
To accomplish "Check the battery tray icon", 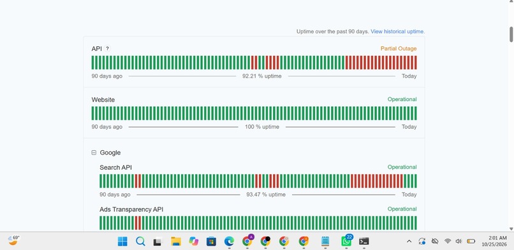I will 471,241.
